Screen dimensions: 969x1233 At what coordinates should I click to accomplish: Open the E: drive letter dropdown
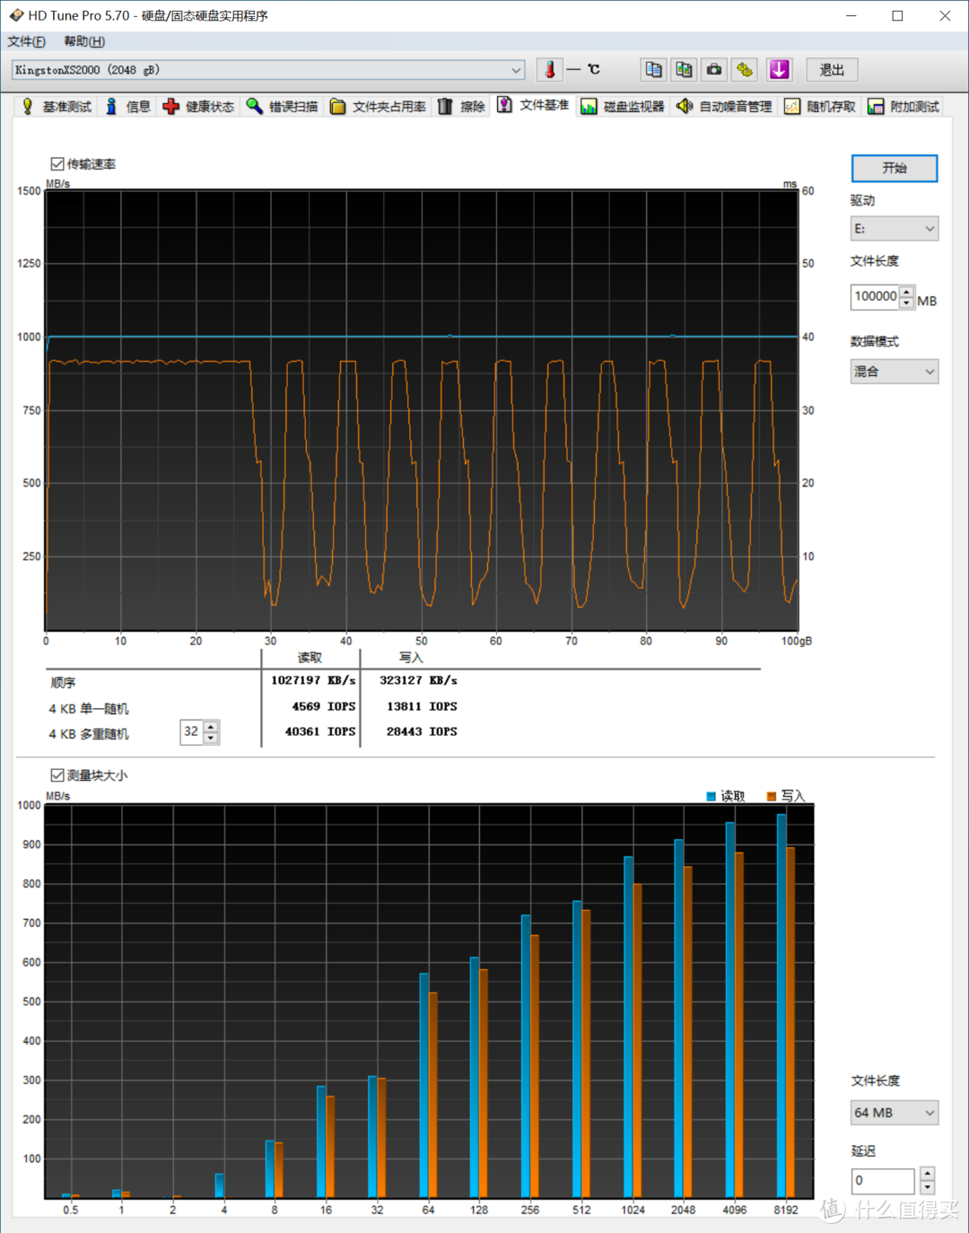(894, 229)
